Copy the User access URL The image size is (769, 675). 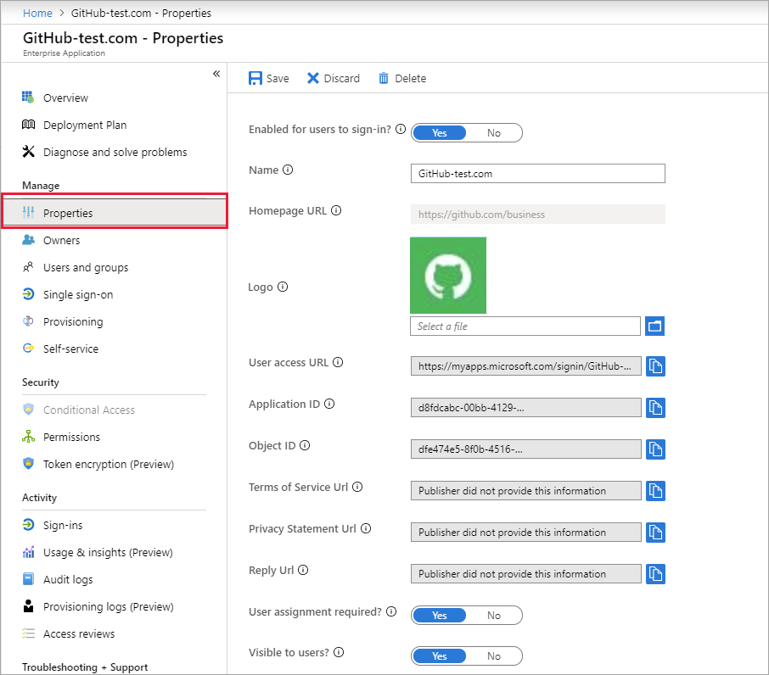pyautogui.click(x=654, y=365)
